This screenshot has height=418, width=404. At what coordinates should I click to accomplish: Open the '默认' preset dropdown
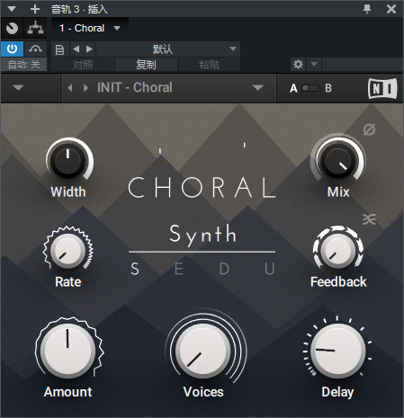tap(168, 49)
